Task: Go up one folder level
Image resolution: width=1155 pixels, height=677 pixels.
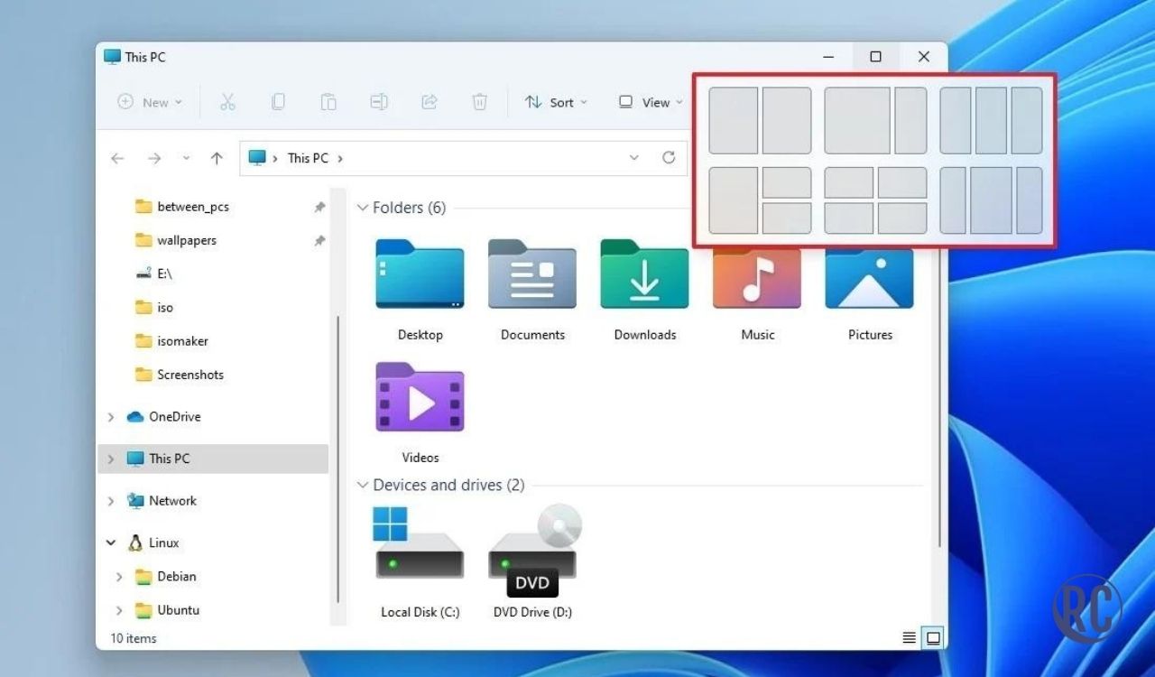Action: coord(217,158)
